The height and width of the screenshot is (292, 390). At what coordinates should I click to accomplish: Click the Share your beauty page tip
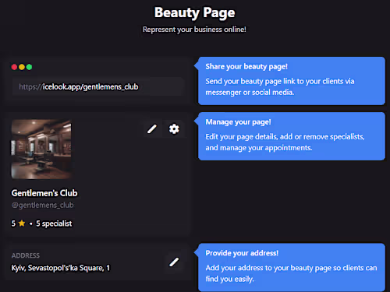[292, 81]
